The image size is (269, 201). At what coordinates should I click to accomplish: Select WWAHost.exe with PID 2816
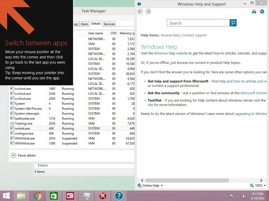coord(72,138)
